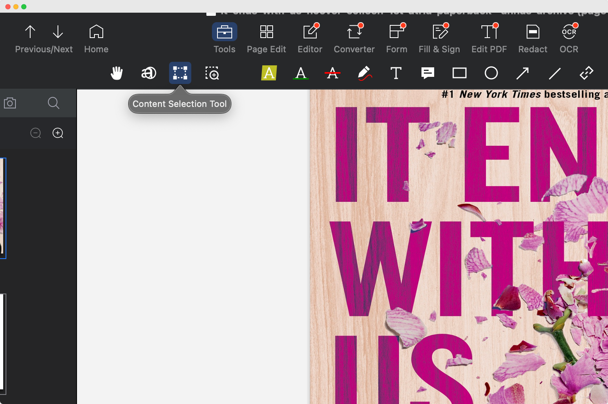Add an anchored note comment
Viewport: 608px width, 404px height.
(428, 73)
